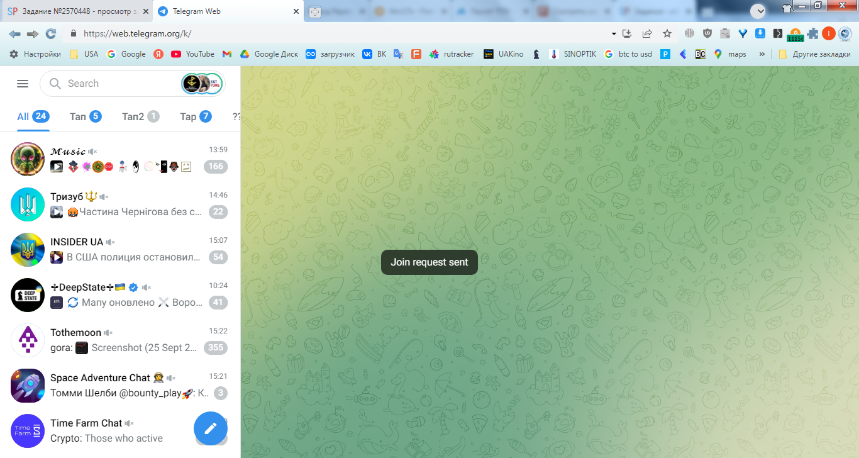Close the Telegram Web tab

point(296,11)
